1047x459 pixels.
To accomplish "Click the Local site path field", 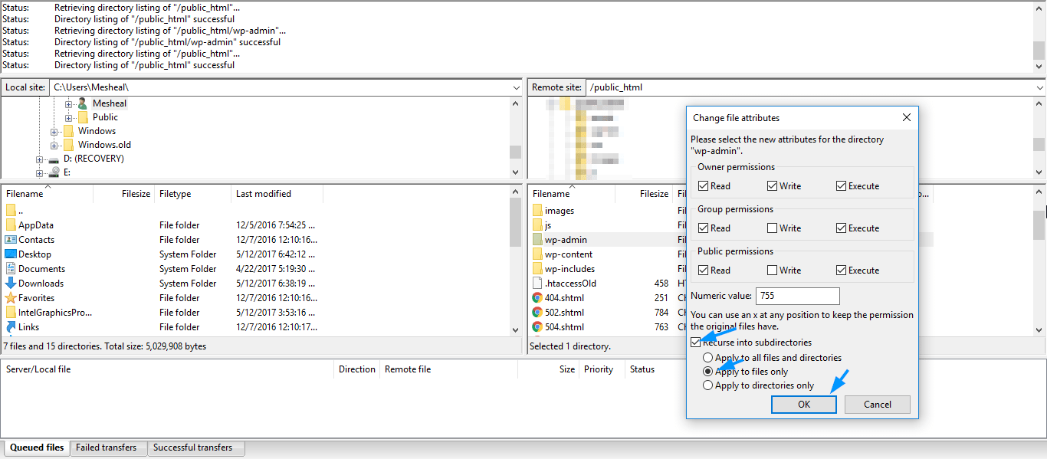I will (x=285, y=87).
